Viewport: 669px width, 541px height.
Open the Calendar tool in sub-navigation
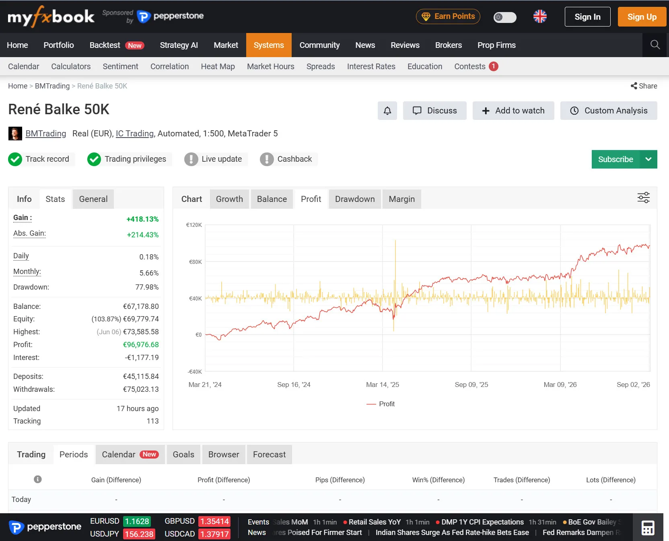[x=24, y=66]
